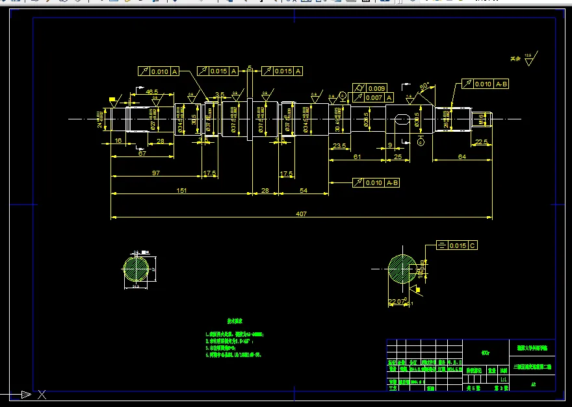Select the 67 length dimension

[142, 153]
